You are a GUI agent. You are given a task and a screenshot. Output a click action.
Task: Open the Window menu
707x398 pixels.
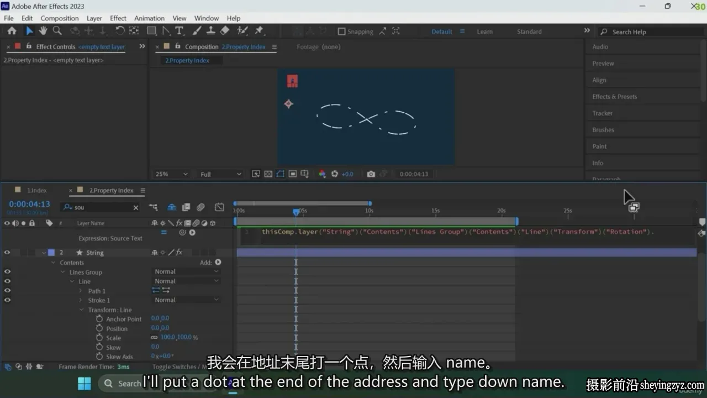(x=206, y=18)
